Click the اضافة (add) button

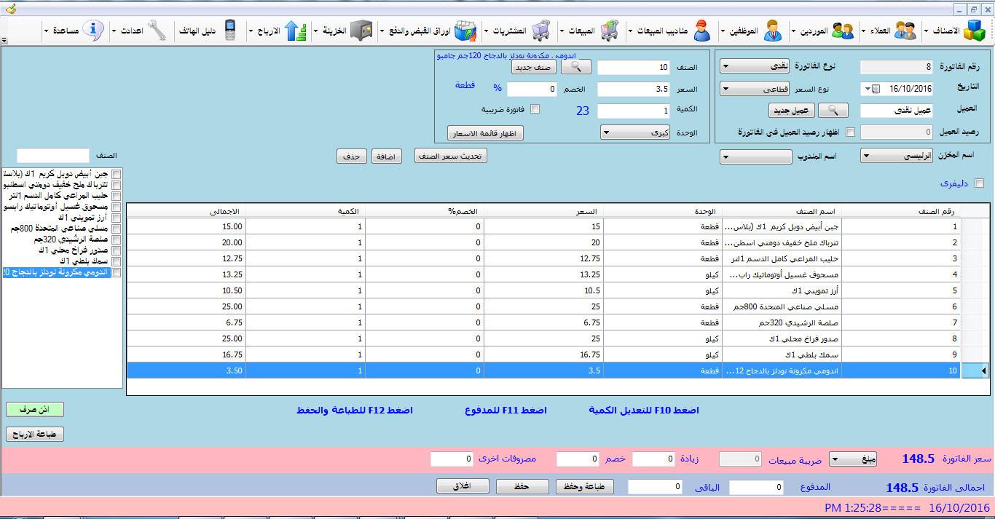coord(388,157)
